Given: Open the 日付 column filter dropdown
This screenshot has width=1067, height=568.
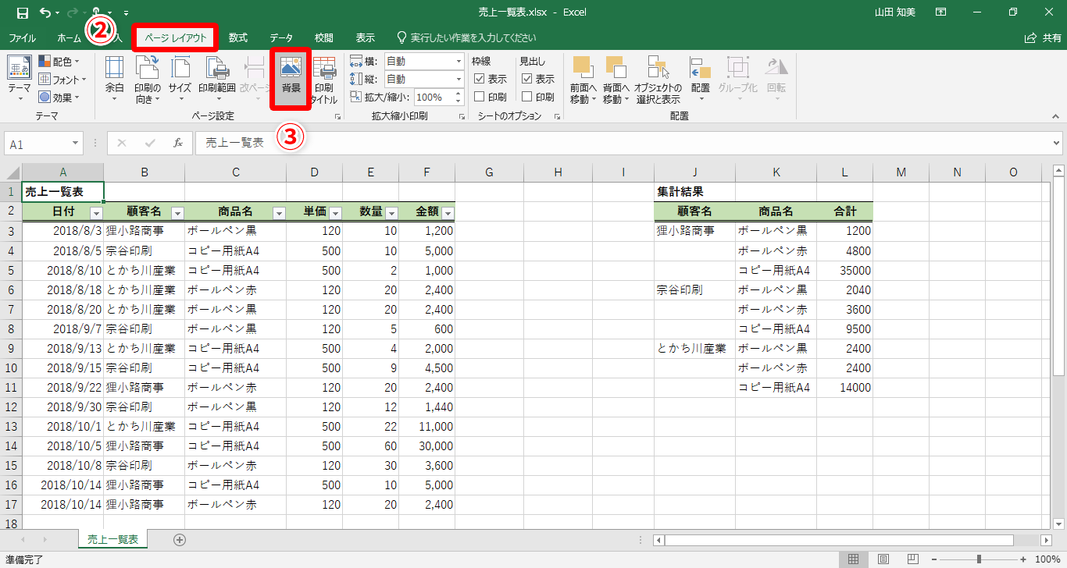Looking at the screenshot, I should [x=96, y=213].
